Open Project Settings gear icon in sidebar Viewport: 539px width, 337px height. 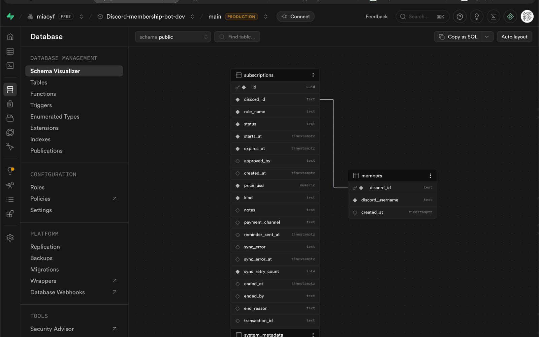coord(10,238)
